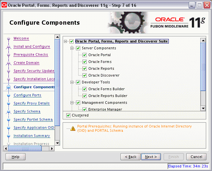Select the Configure Components step
The height and width of the screenshot is (171, 212).
[34, 87]
